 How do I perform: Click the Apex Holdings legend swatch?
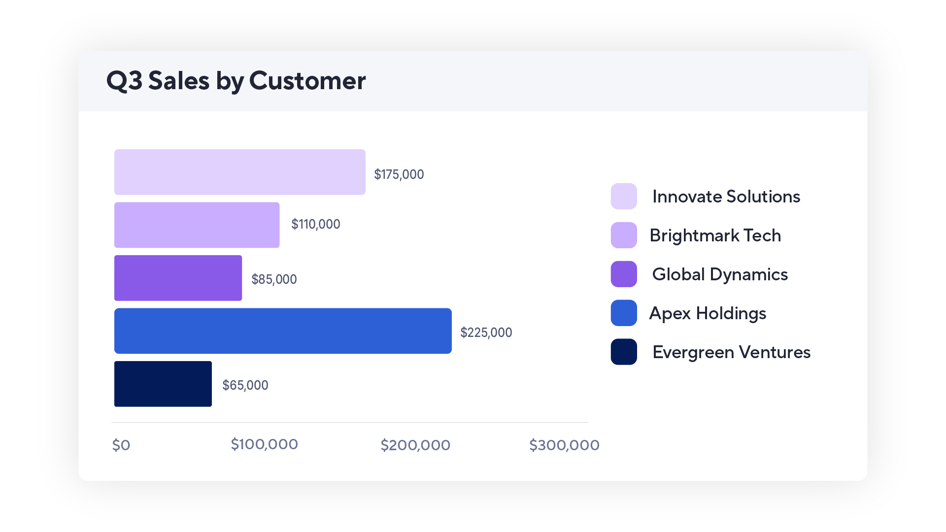(x=623, y=313)
